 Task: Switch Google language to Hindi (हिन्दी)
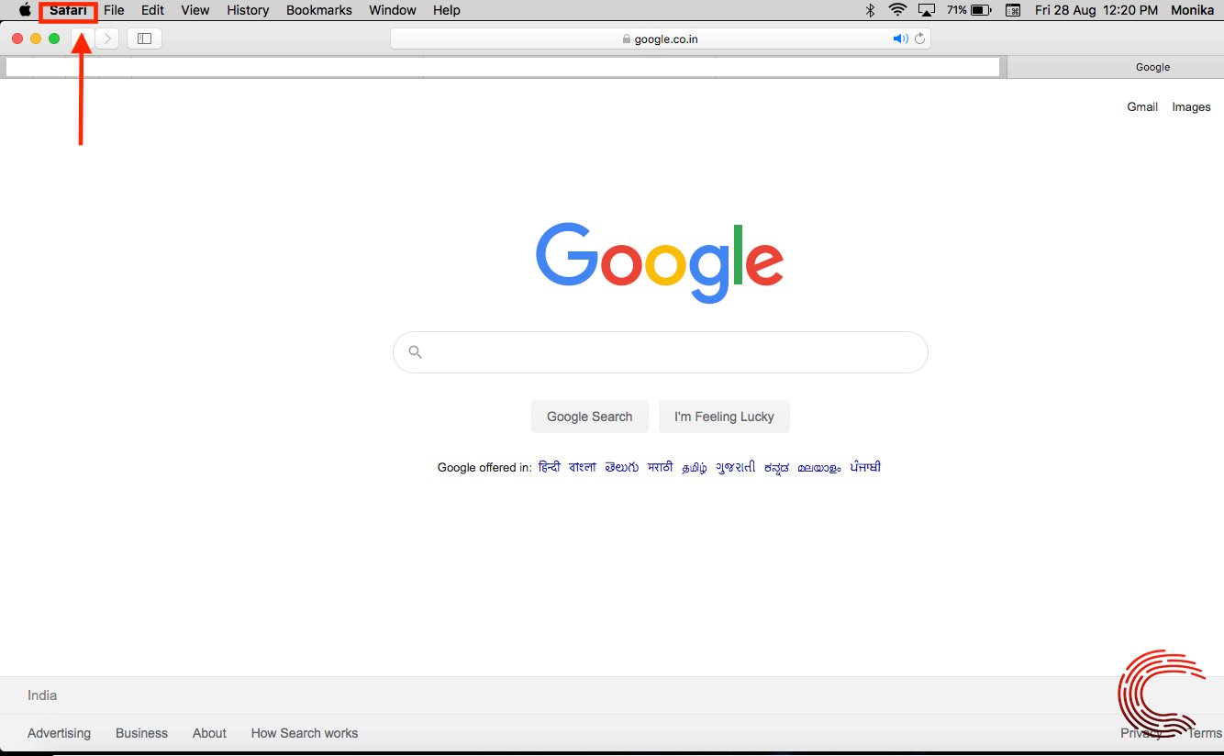549,467
